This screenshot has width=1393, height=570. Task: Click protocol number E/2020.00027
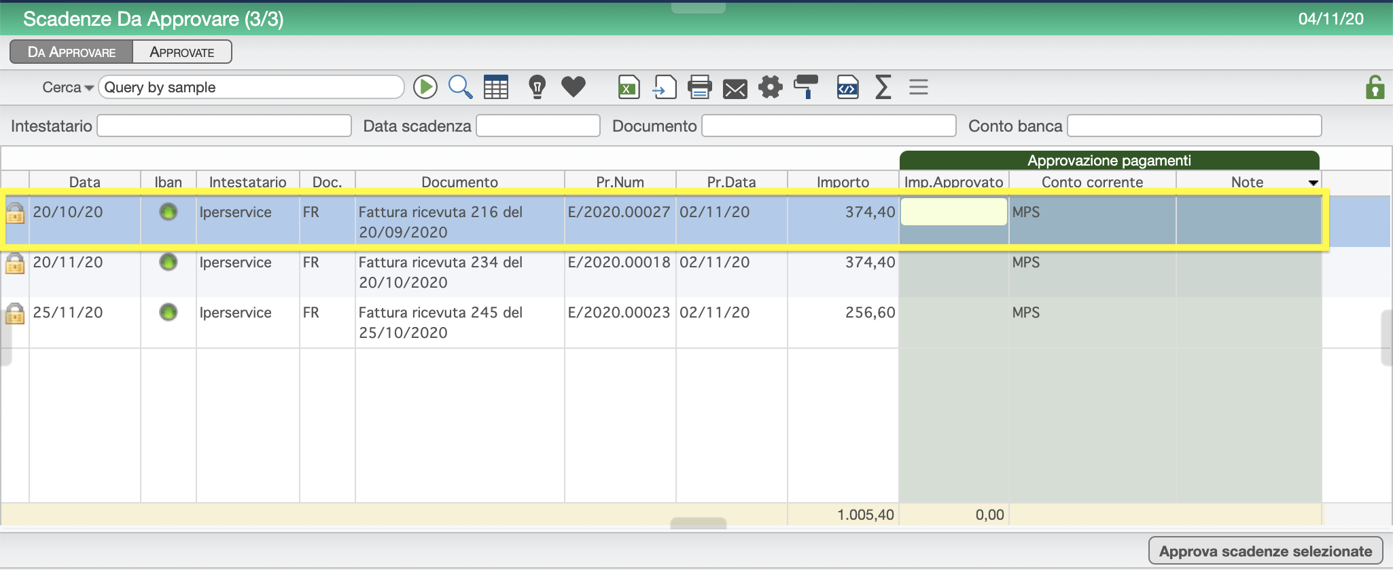(619, 212)
